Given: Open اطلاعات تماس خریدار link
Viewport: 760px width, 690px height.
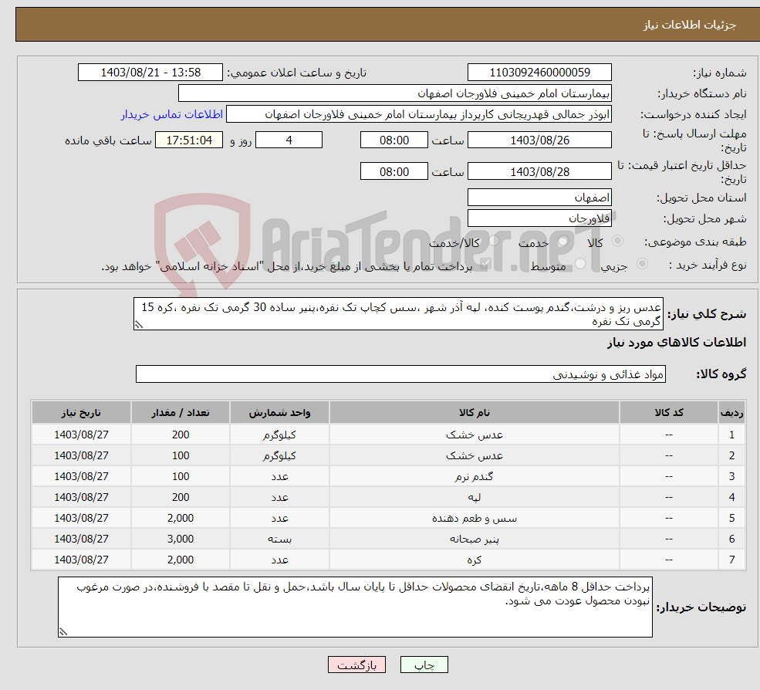Looking at the screenshot, I should 171,114.
